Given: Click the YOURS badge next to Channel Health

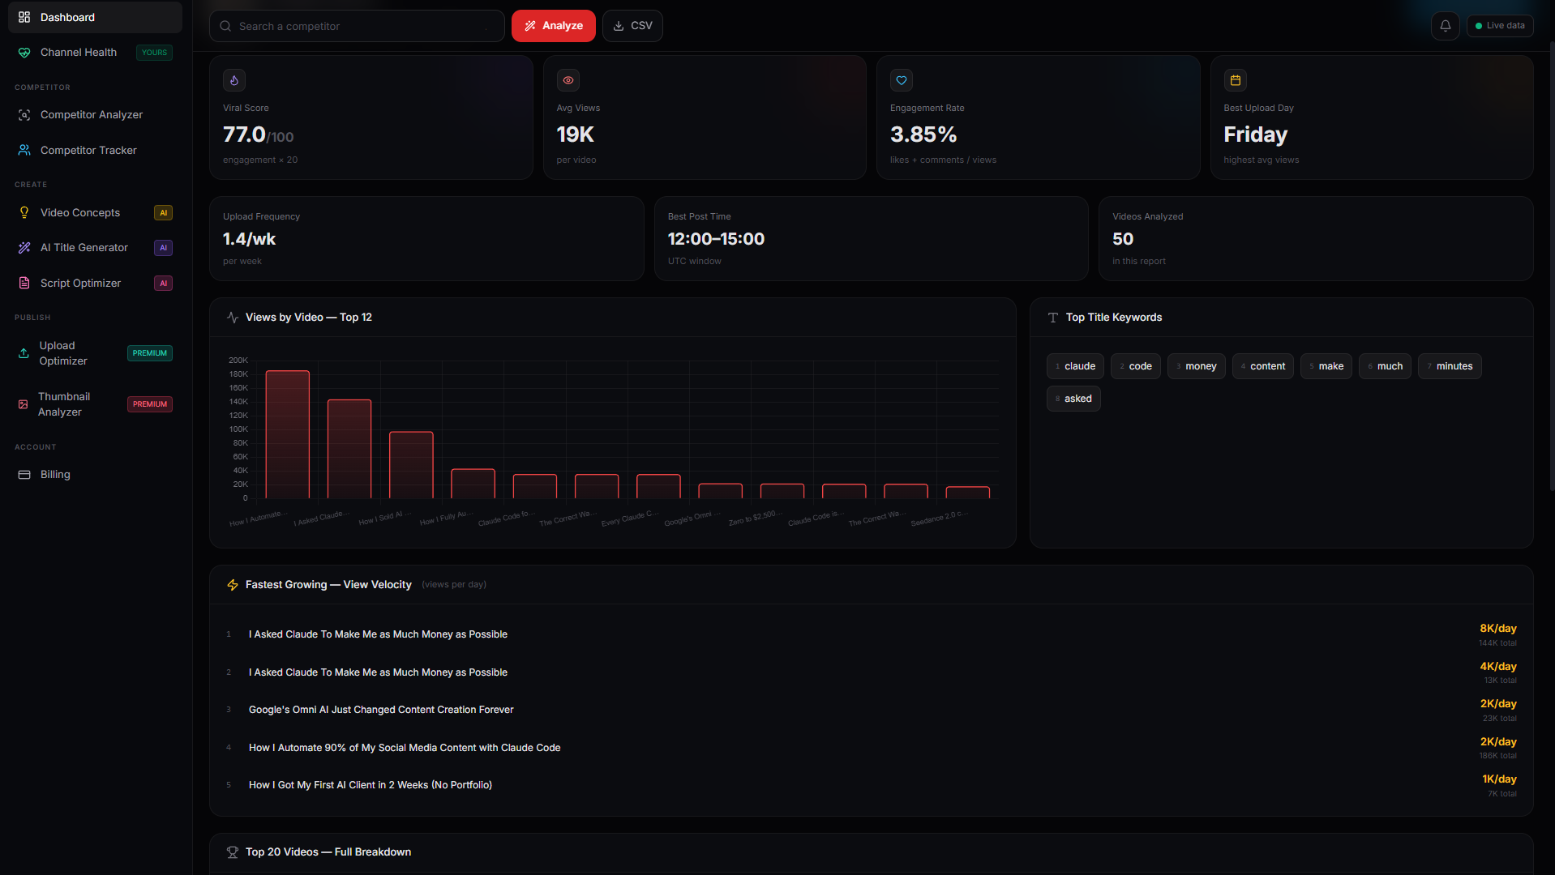Looking at the screenshot, I should point(154,53).
